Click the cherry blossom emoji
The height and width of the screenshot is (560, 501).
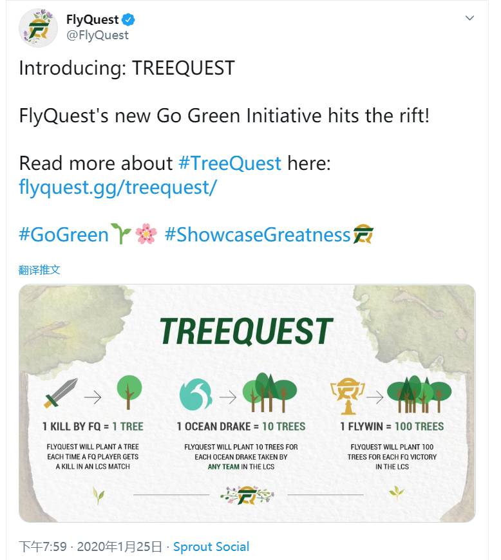pos(146,235)
